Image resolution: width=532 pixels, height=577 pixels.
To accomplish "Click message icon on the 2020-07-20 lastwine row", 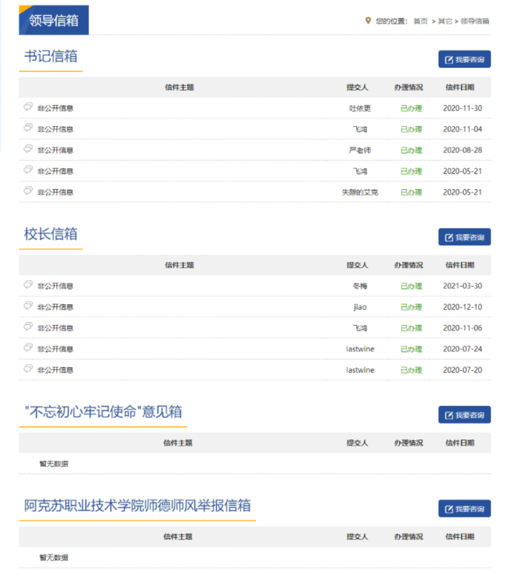I will pos(28,369).
